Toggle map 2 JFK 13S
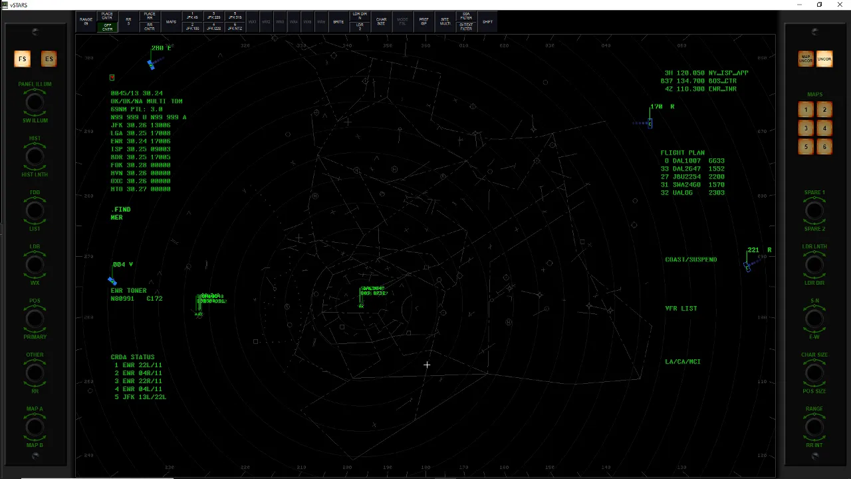The height and width of the screenshot is (479, 851). pyautogui.click(x=192, y=27)
